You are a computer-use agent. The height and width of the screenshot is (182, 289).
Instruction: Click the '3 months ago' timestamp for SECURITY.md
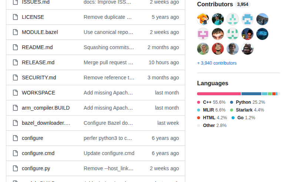click(163, 78)
